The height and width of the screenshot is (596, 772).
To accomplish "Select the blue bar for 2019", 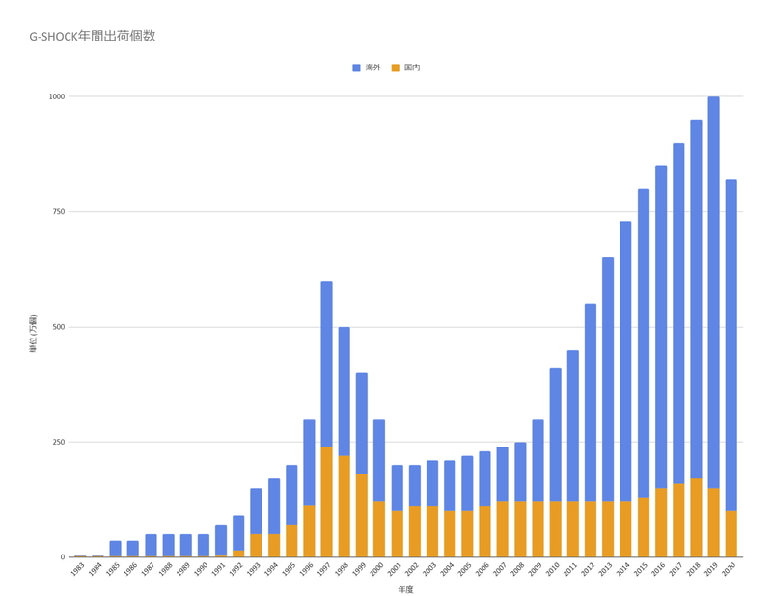I will (713, 292).
